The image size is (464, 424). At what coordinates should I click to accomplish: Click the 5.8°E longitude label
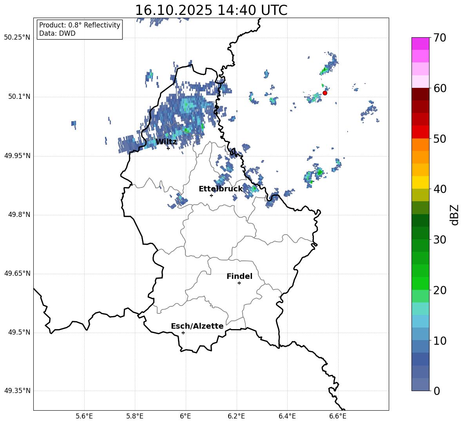[x=135, y=416]
